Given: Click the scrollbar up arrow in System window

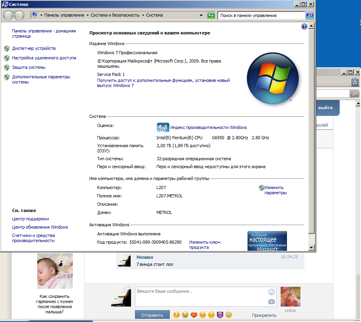Looking at the screenshot, I should pos(311,26).
